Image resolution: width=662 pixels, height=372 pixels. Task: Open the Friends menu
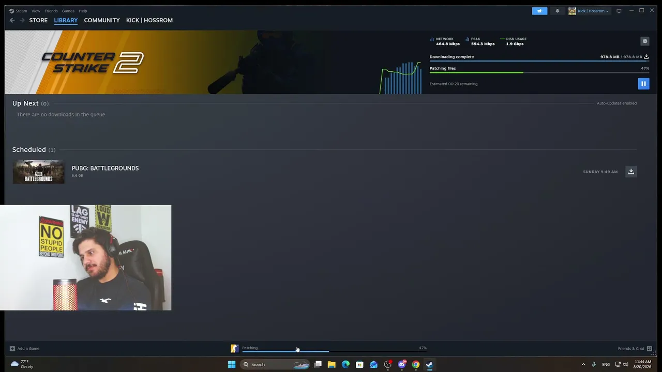tap(51, 11)
